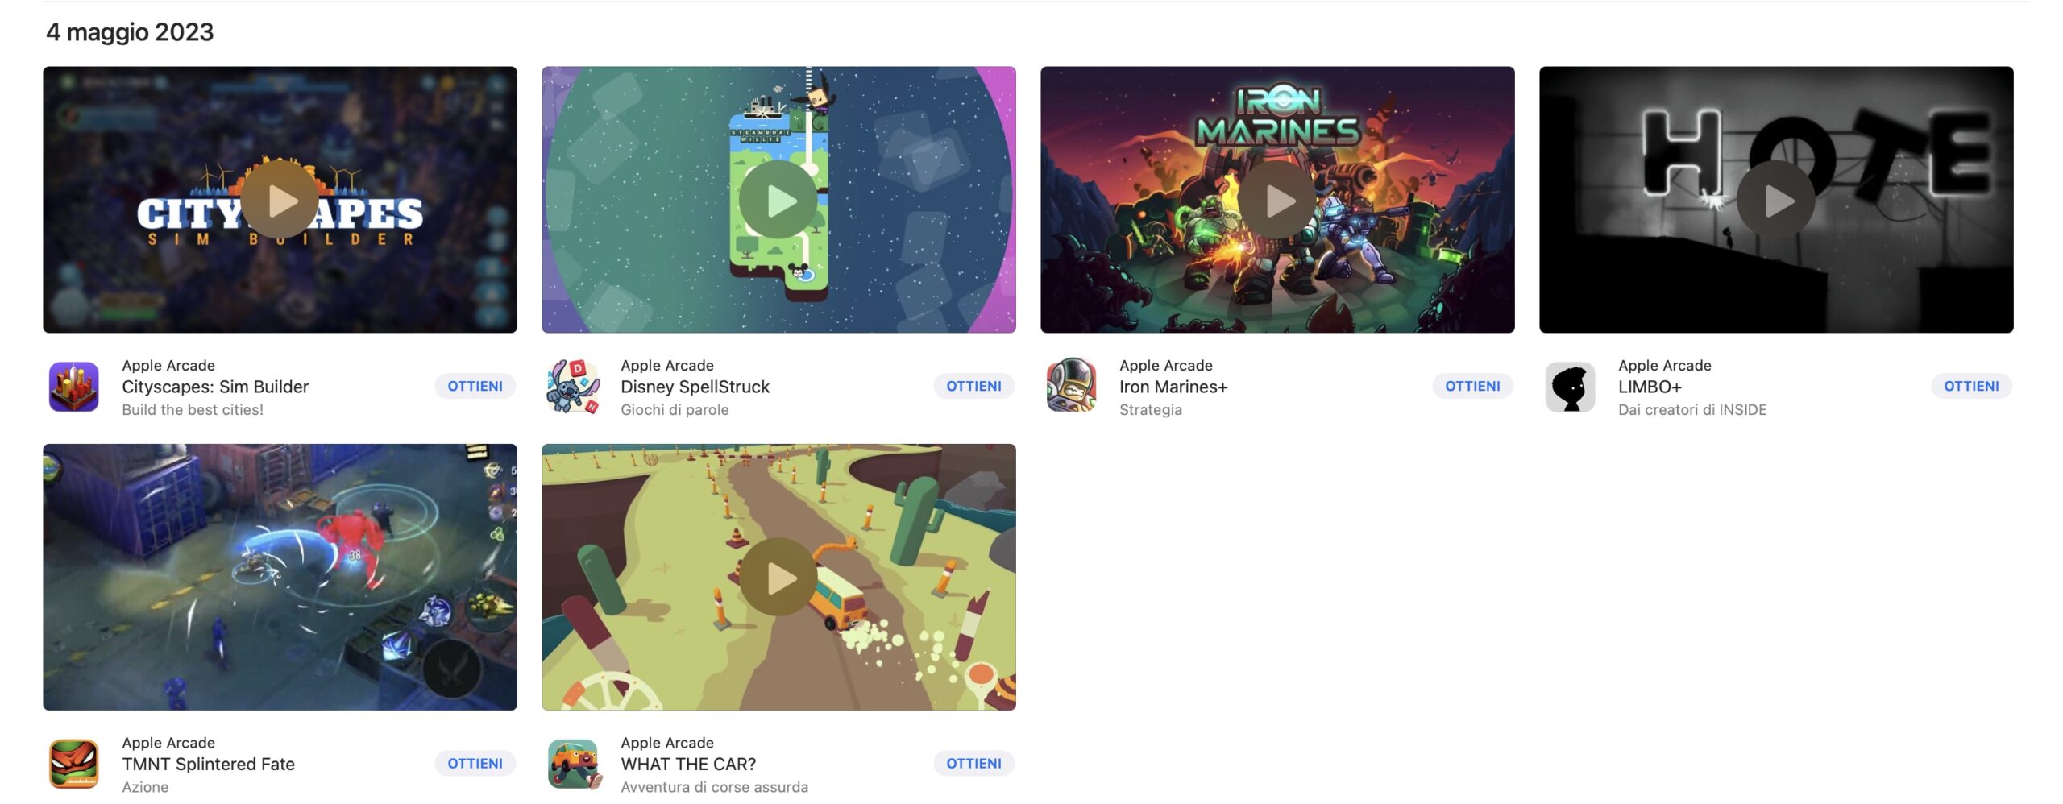Click OTTIENI next to TMNT Splintered Fate

point(475,764)
